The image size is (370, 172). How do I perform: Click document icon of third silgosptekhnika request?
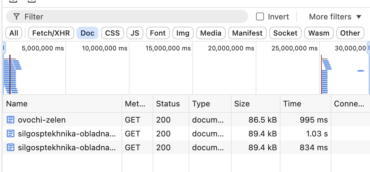10,148
